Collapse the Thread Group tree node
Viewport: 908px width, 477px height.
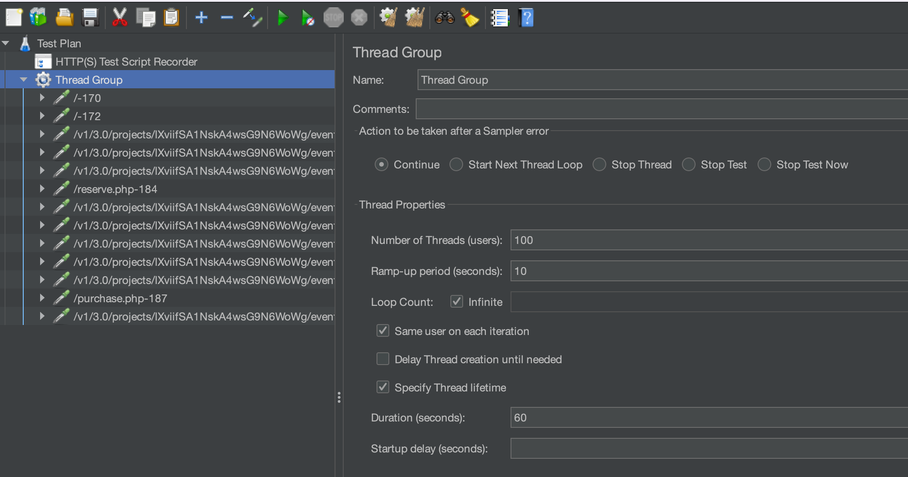pos(24,80)
